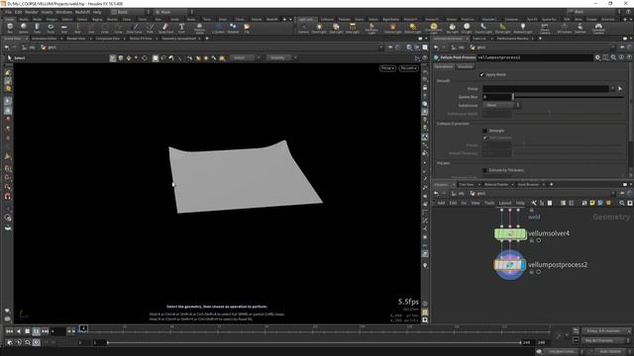
Task: Switch to the Animation Editor tab
Action: pyautogui.click(x=44, y=39)
